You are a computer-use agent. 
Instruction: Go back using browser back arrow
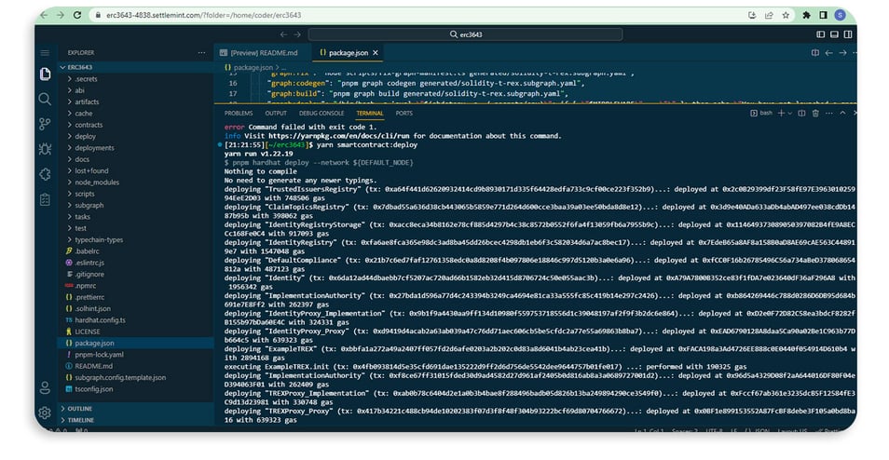click(x=44, y=15)
